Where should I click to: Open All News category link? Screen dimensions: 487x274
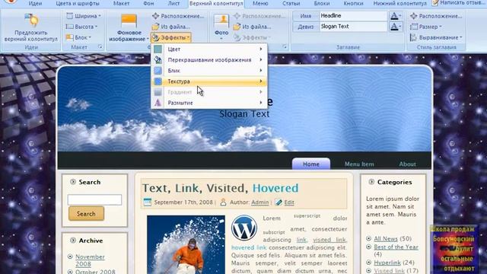click(x=386, y=238)
